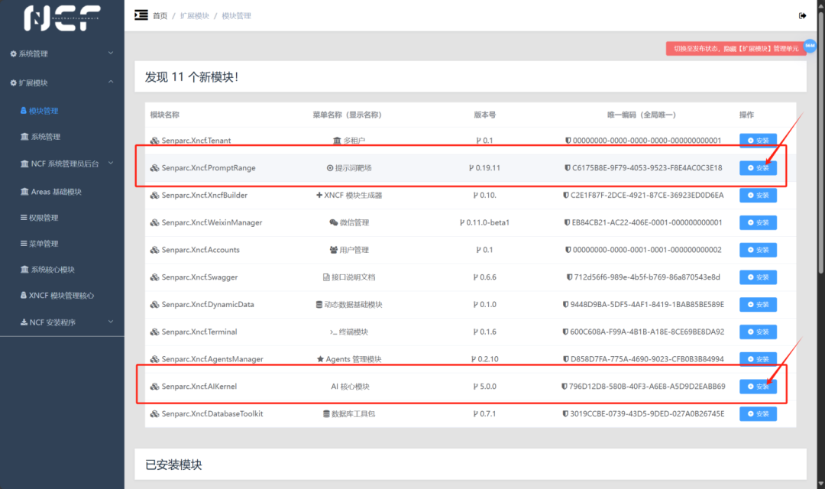
Task: Install the Senparc.Xncf.Accounts module
Action: pos(759,250)
